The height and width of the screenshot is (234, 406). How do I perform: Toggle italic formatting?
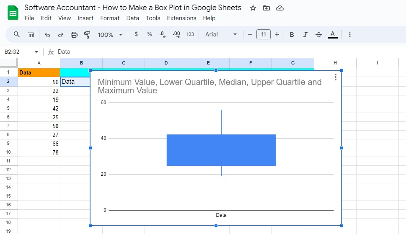point(305,35)
